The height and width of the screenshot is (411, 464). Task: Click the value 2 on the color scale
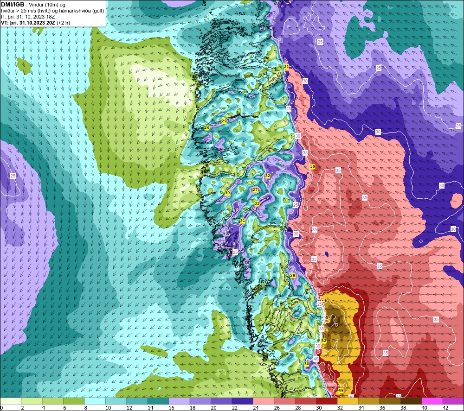pyautogui.click(x=22, y=408)
